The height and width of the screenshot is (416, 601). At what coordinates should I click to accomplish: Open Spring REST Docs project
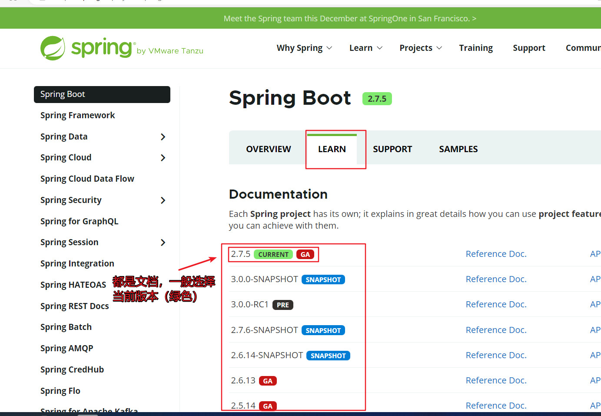75,306
